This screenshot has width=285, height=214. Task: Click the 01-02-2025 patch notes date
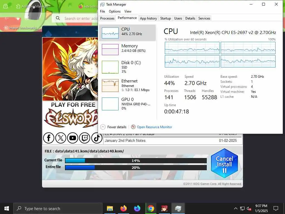pyautogui.click(x=228, y=140)
